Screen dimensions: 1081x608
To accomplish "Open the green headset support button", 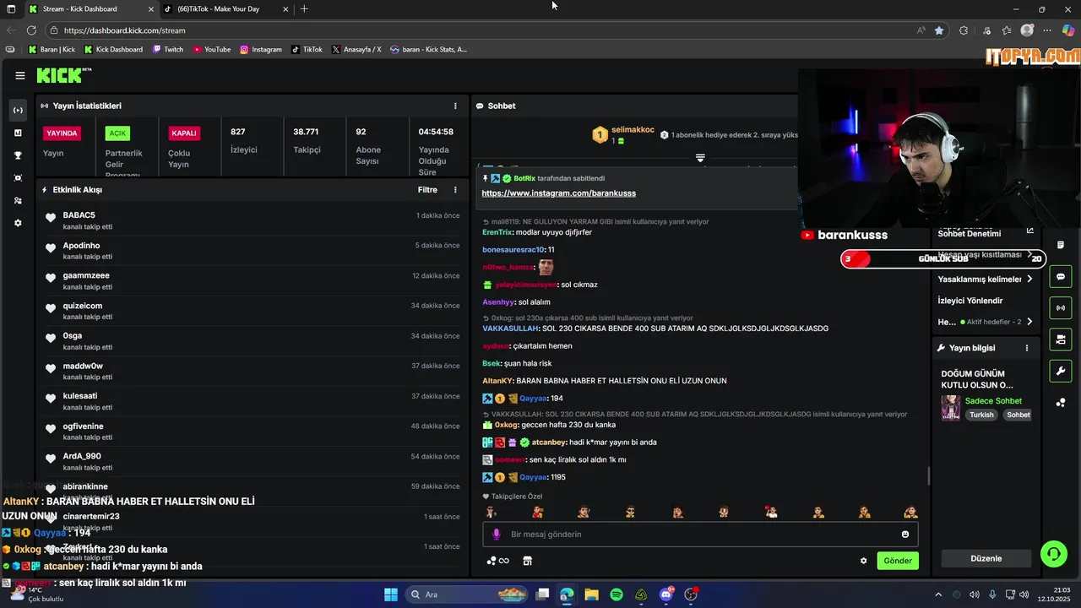I will point(1054,554).
